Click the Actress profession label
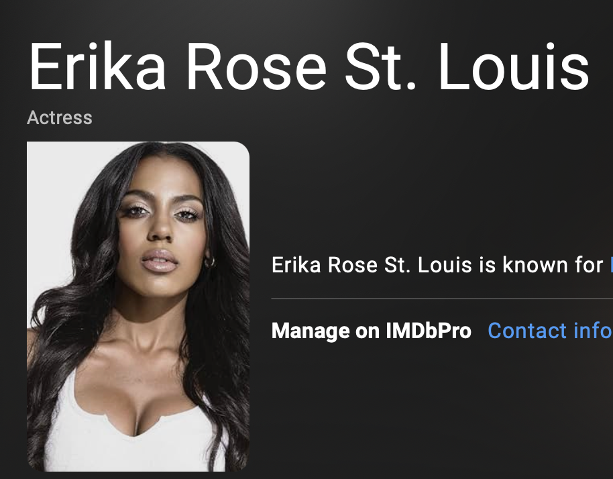 [60, 117]
